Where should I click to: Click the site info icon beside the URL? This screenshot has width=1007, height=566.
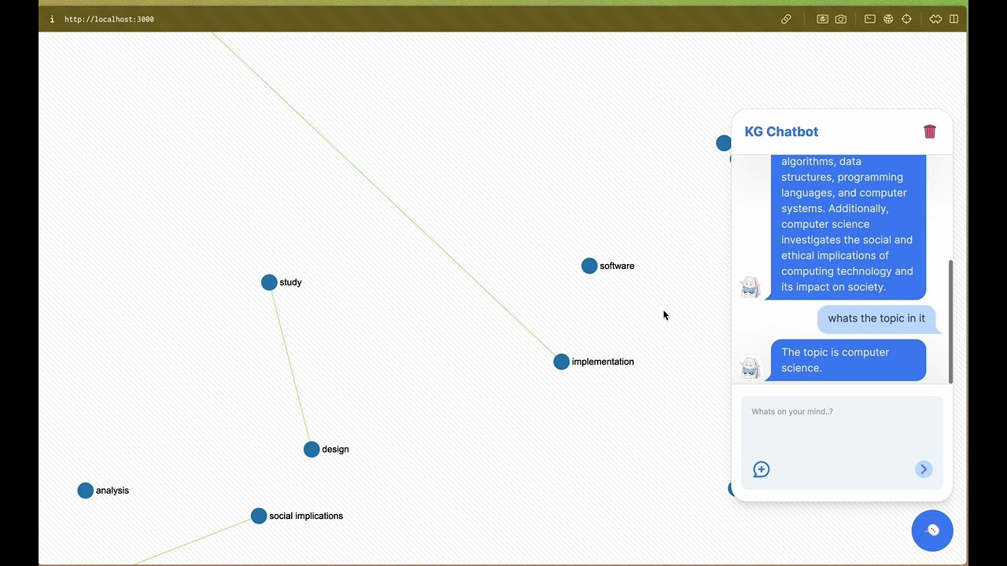pyautogui.click(x=52, y=19)
